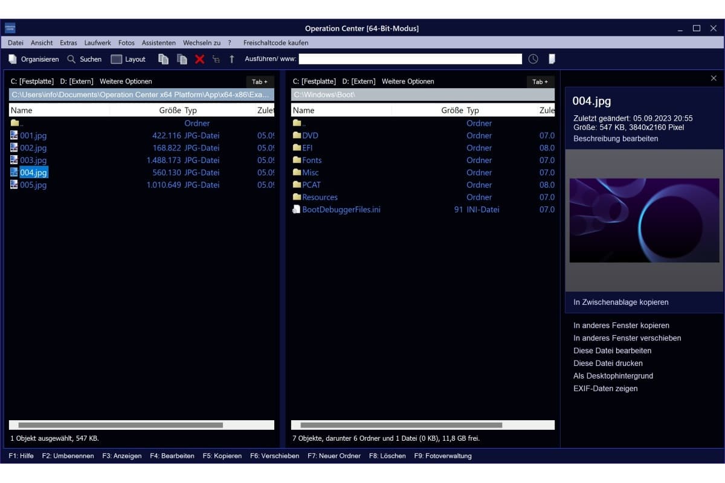
Task: Click the Ausführen/www input field
Action: click(410, 59)
